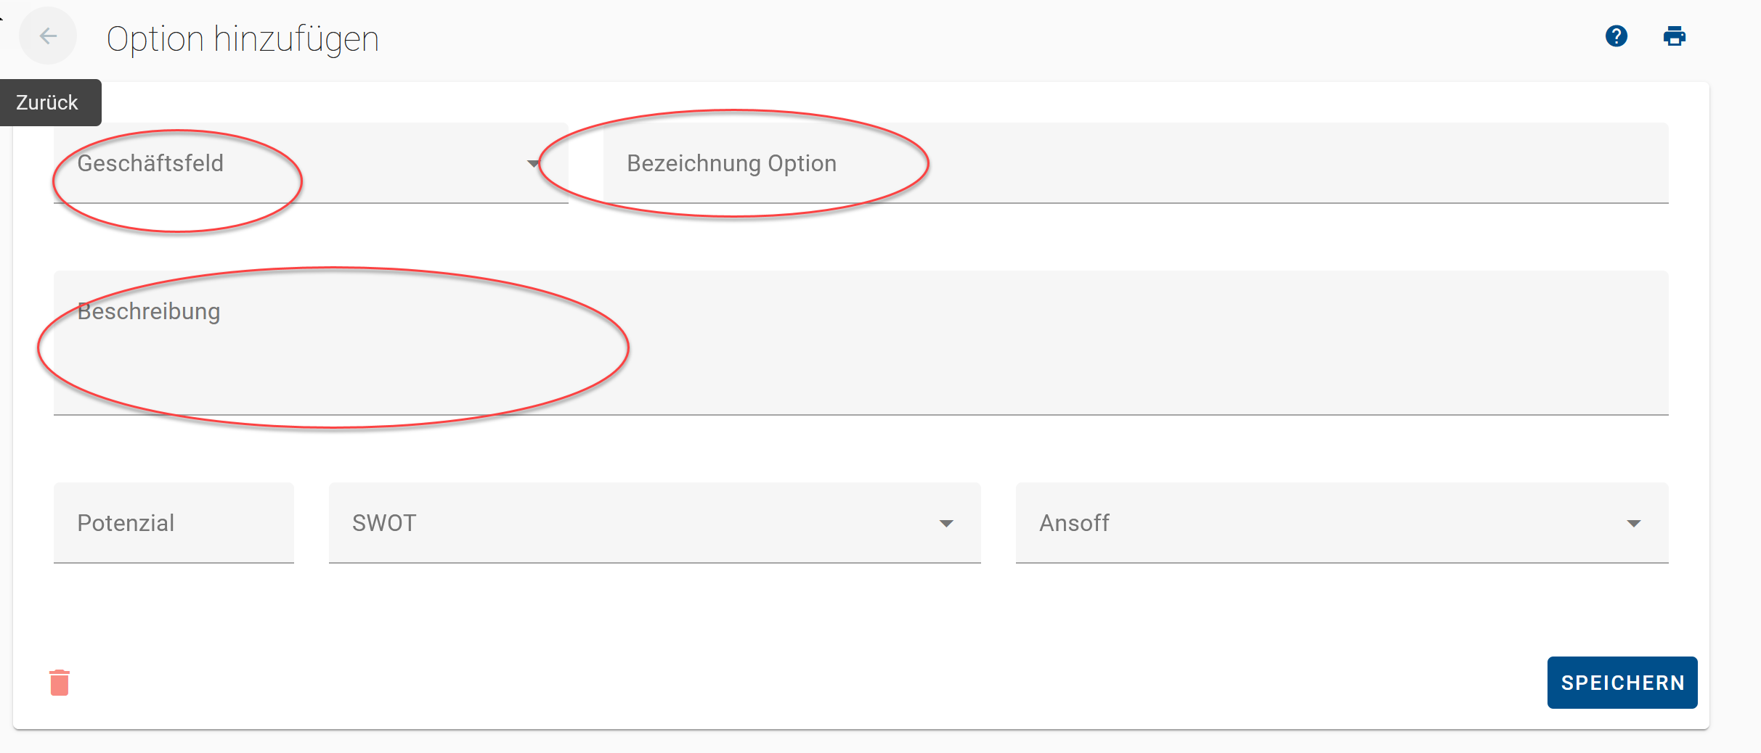The width and height of the screenshot is (1761, 753).
Task: Open the Ansoff selection field
Action: coord(1342,523)
